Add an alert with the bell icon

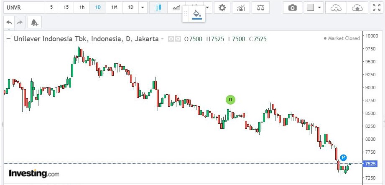pyautogui.click(x=35, y=22)
